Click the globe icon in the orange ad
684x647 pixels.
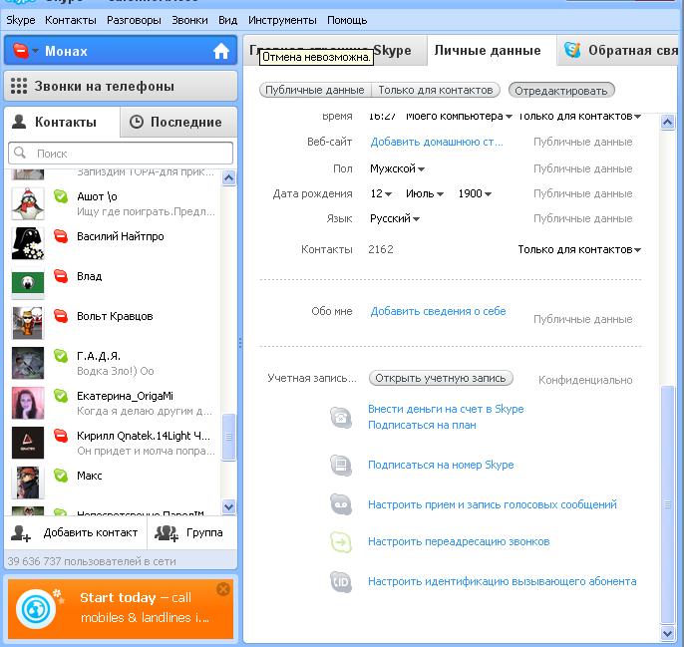click(36, 609)
